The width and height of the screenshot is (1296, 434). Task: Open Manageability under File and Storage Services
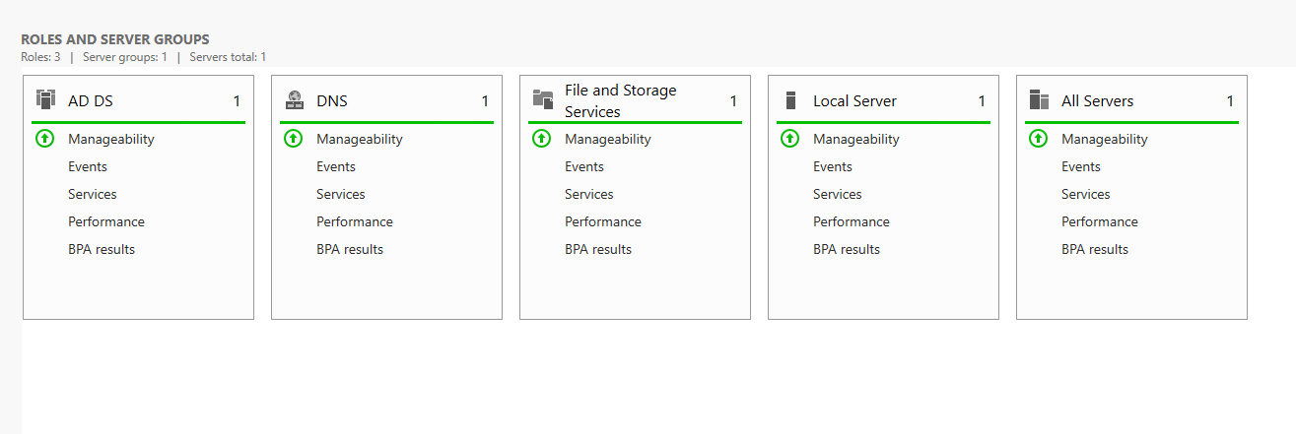click(608, 139)
